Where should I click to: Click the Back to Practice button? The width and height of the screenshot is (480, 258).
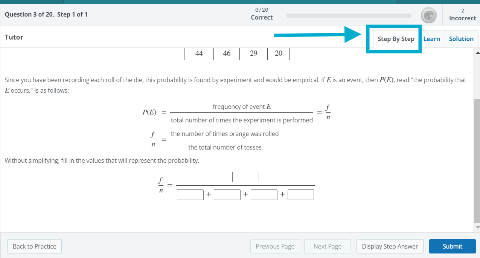(34, 246)
